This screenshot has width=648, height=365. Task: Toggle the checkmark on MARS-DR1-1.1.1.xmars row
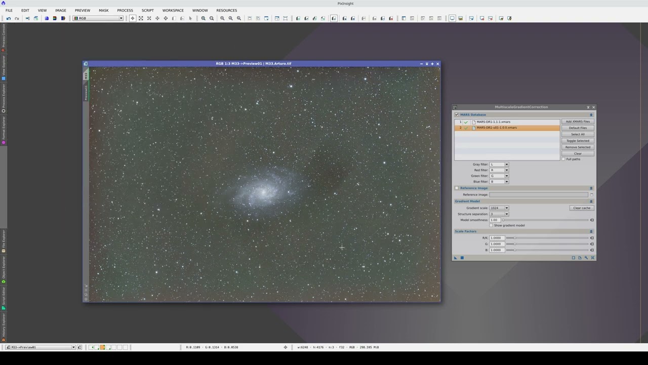[x=466, y=122]
